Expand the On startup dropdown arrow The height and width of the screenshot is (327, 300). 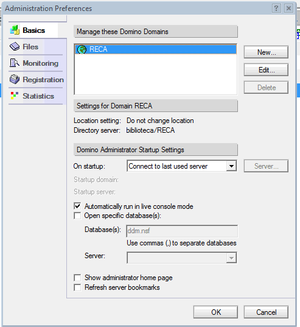point(231,166)
